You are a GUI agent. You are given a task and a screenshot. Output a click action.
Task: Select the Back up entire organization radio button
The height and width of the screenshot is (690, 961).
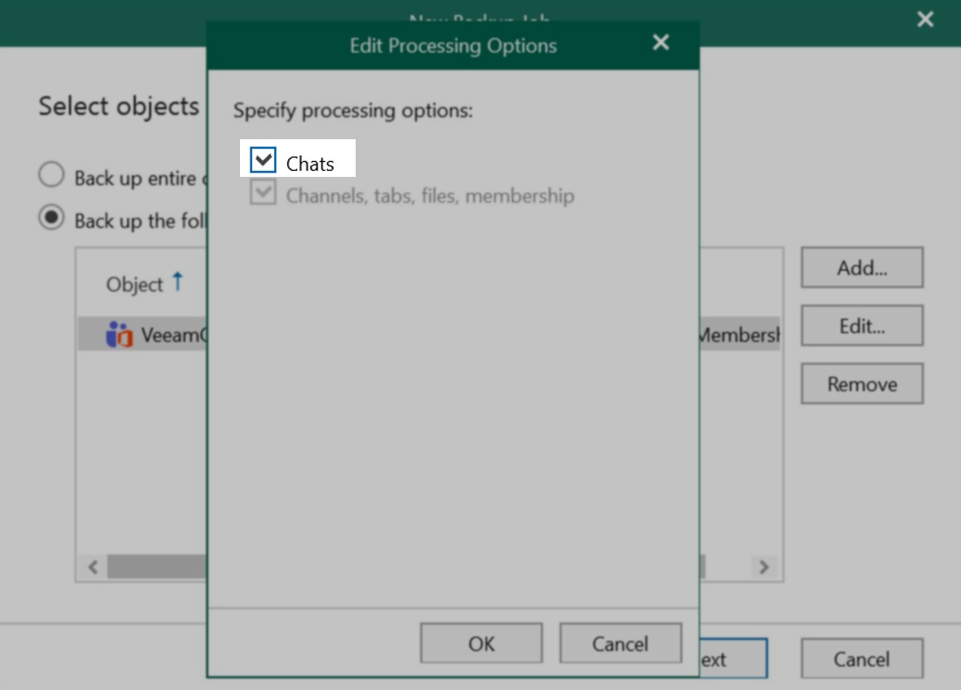pyautogui.click(x=52, y=174)
